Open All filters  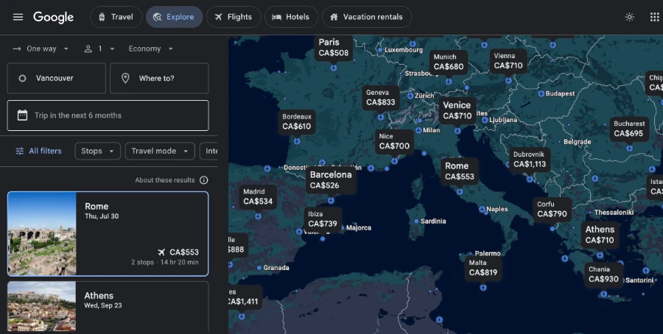click(x=38, y=151)
